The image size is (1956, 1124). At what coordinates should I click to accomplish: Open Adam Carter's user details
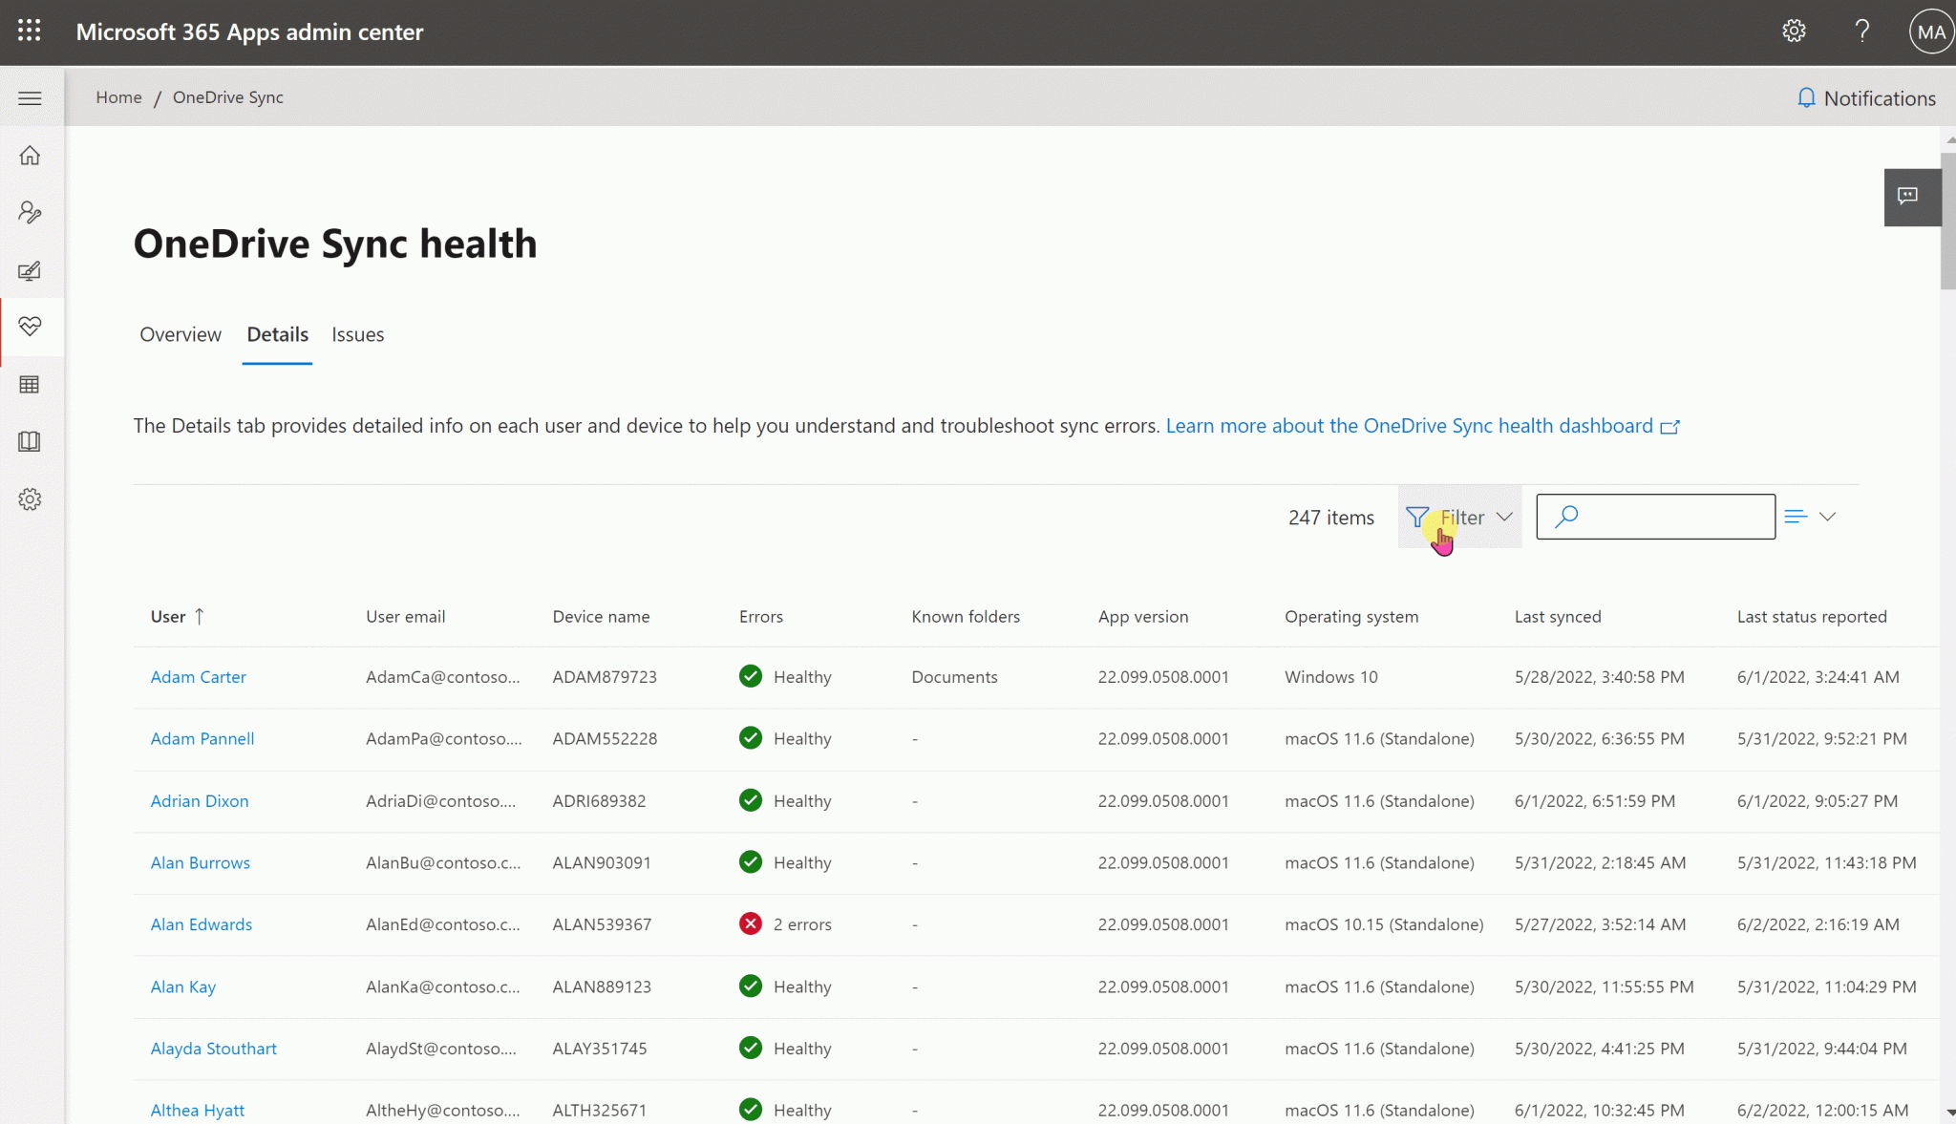pyautogui.click(x=198, y=676)
